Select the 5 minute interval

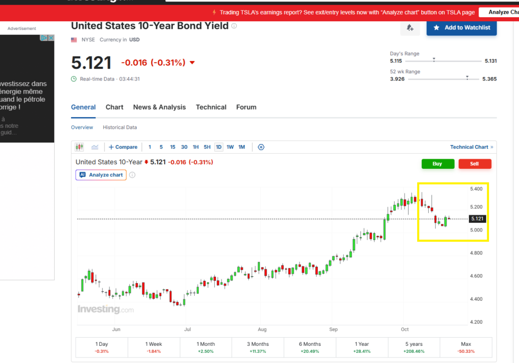click(x=161, y=147)
